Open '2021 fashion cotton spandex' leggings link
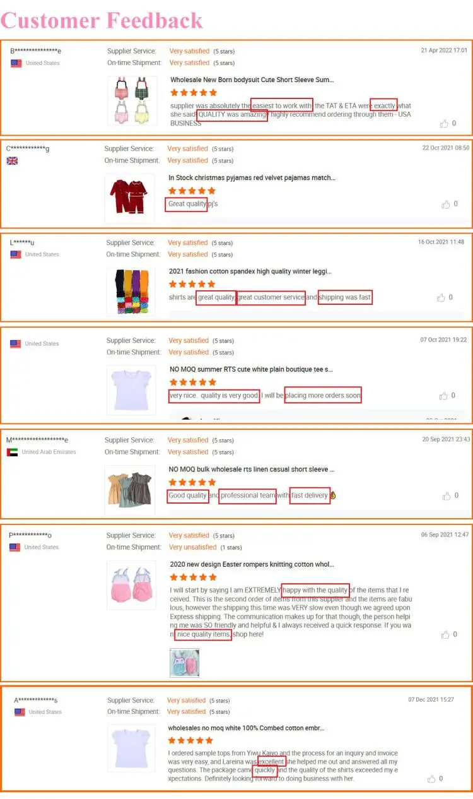 pyautogui.click(x=250, y=271)
